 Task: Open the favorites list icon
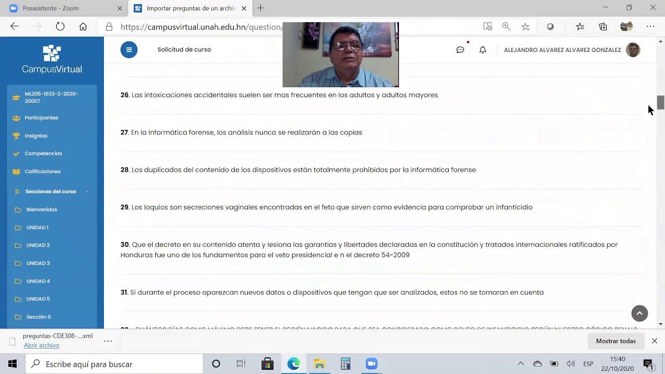(x=580, y=26)
